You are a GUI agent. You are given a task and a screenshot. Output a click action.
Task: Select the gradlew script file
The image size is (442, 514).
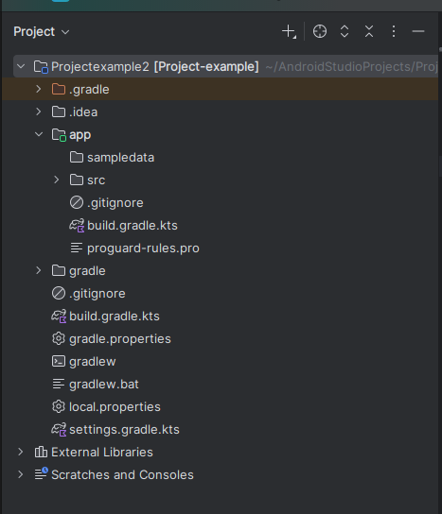[x=92, y=362]
